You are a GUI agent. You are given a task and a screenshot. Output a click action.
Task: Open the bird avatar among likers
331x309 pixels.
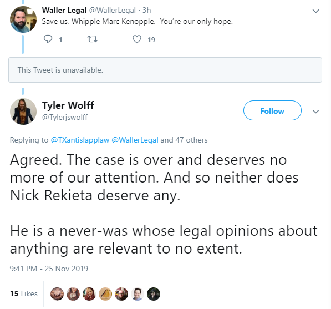click(x=105, y=294)
